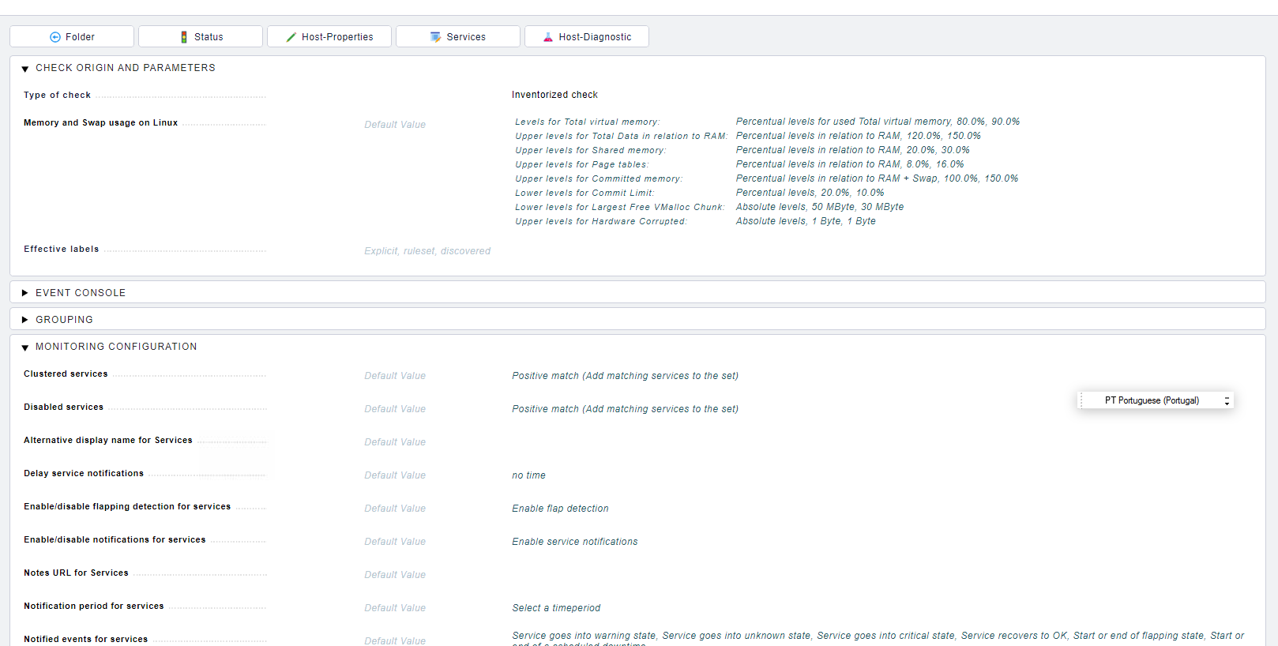This screenshot has width=1278, height=646.
Task: Expand the Event Console section
Action: 25,293
